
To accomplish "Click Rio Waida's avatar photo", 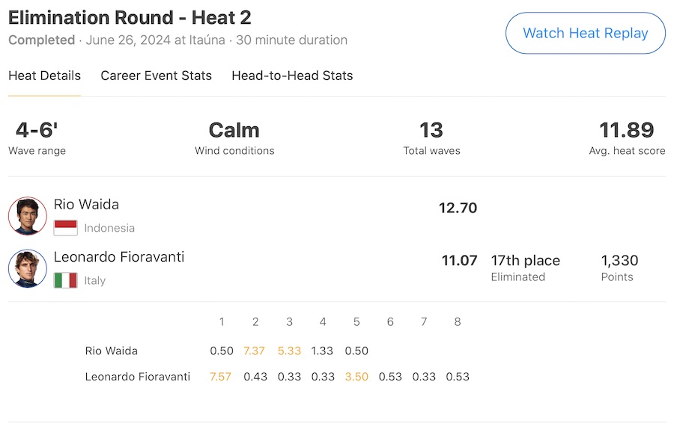I will pos(28,216).
